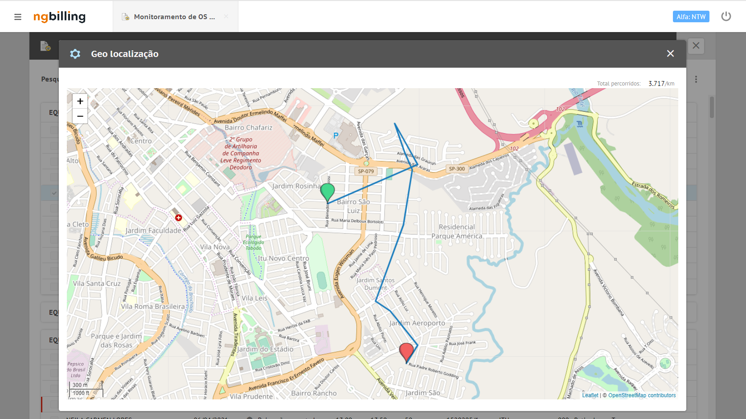Viewport: 746px width, 419px height.
Task: Click the ngbilling logo
Action: [x=59, y=16]
